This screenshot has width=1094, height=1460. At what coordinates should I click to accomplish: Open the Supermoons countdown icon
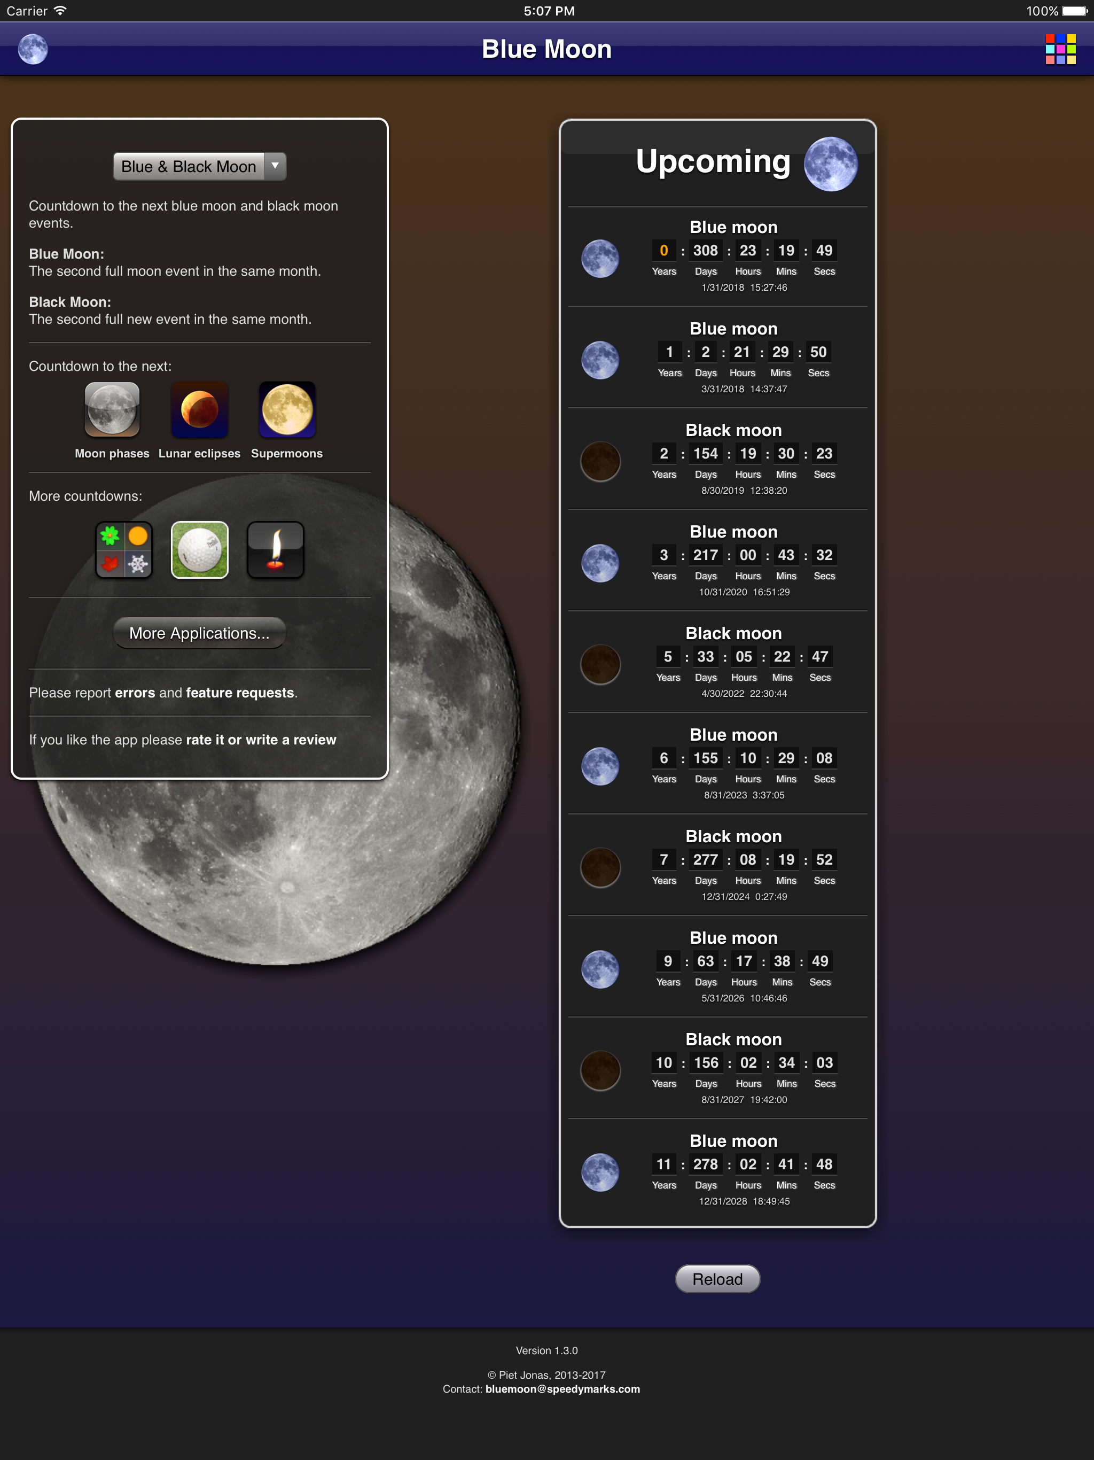[287, 410]
